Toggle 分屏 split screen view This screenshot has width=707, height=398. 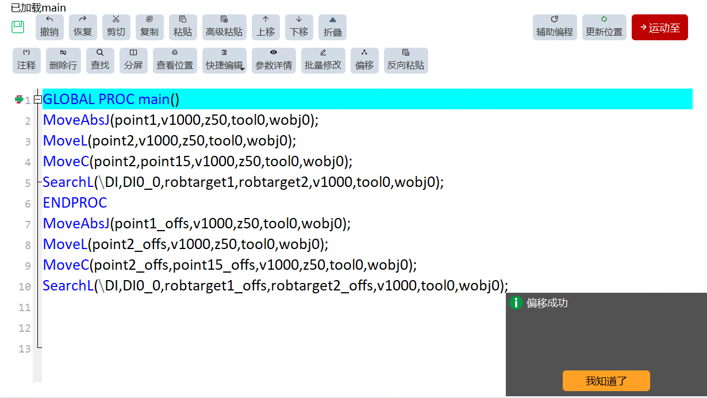[133, 60]
